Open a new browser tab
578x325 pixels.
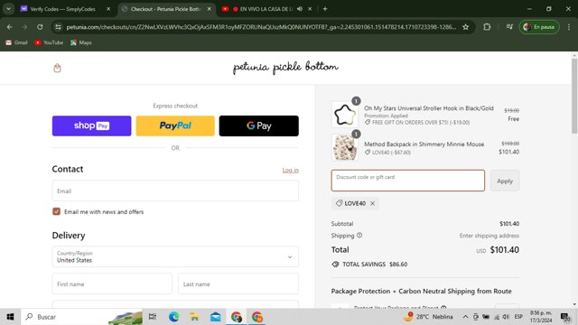(325, 9)
